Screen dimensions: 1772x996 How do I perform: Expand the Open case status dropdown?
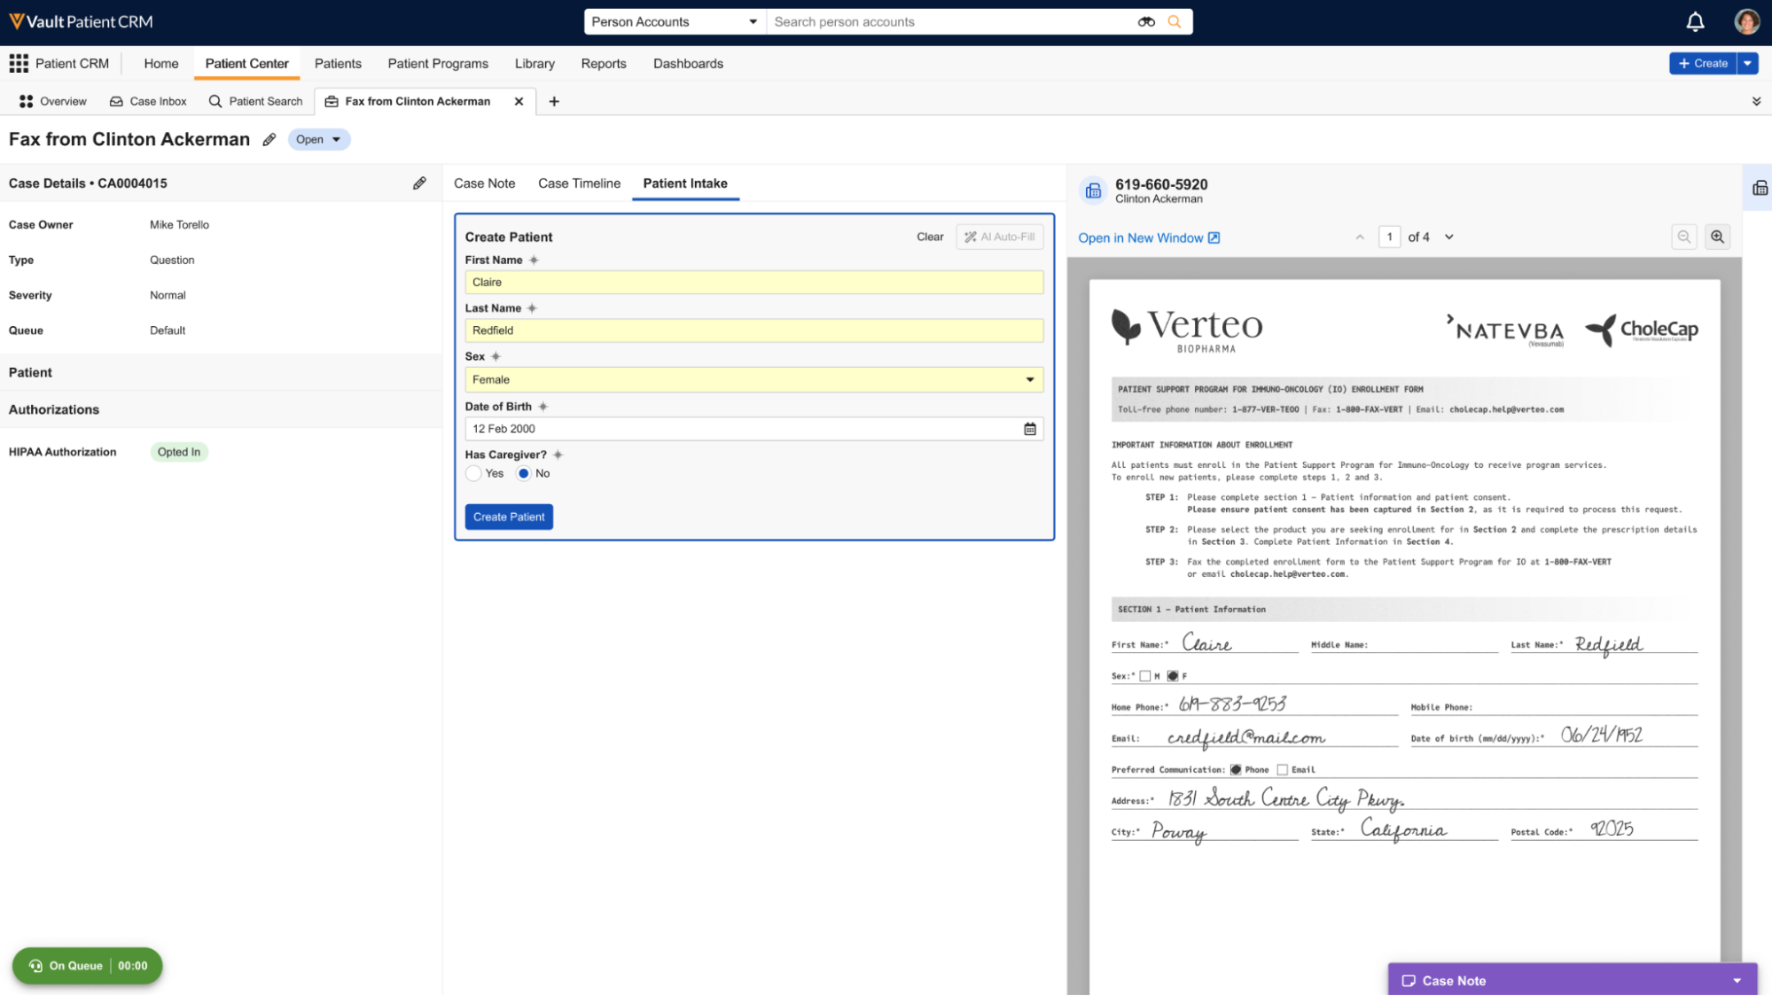(319, 140)
